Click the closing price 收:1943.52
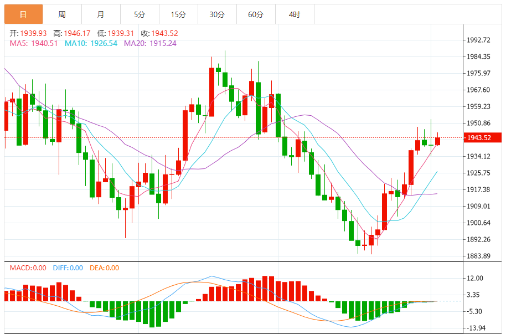 click(159, 33)
